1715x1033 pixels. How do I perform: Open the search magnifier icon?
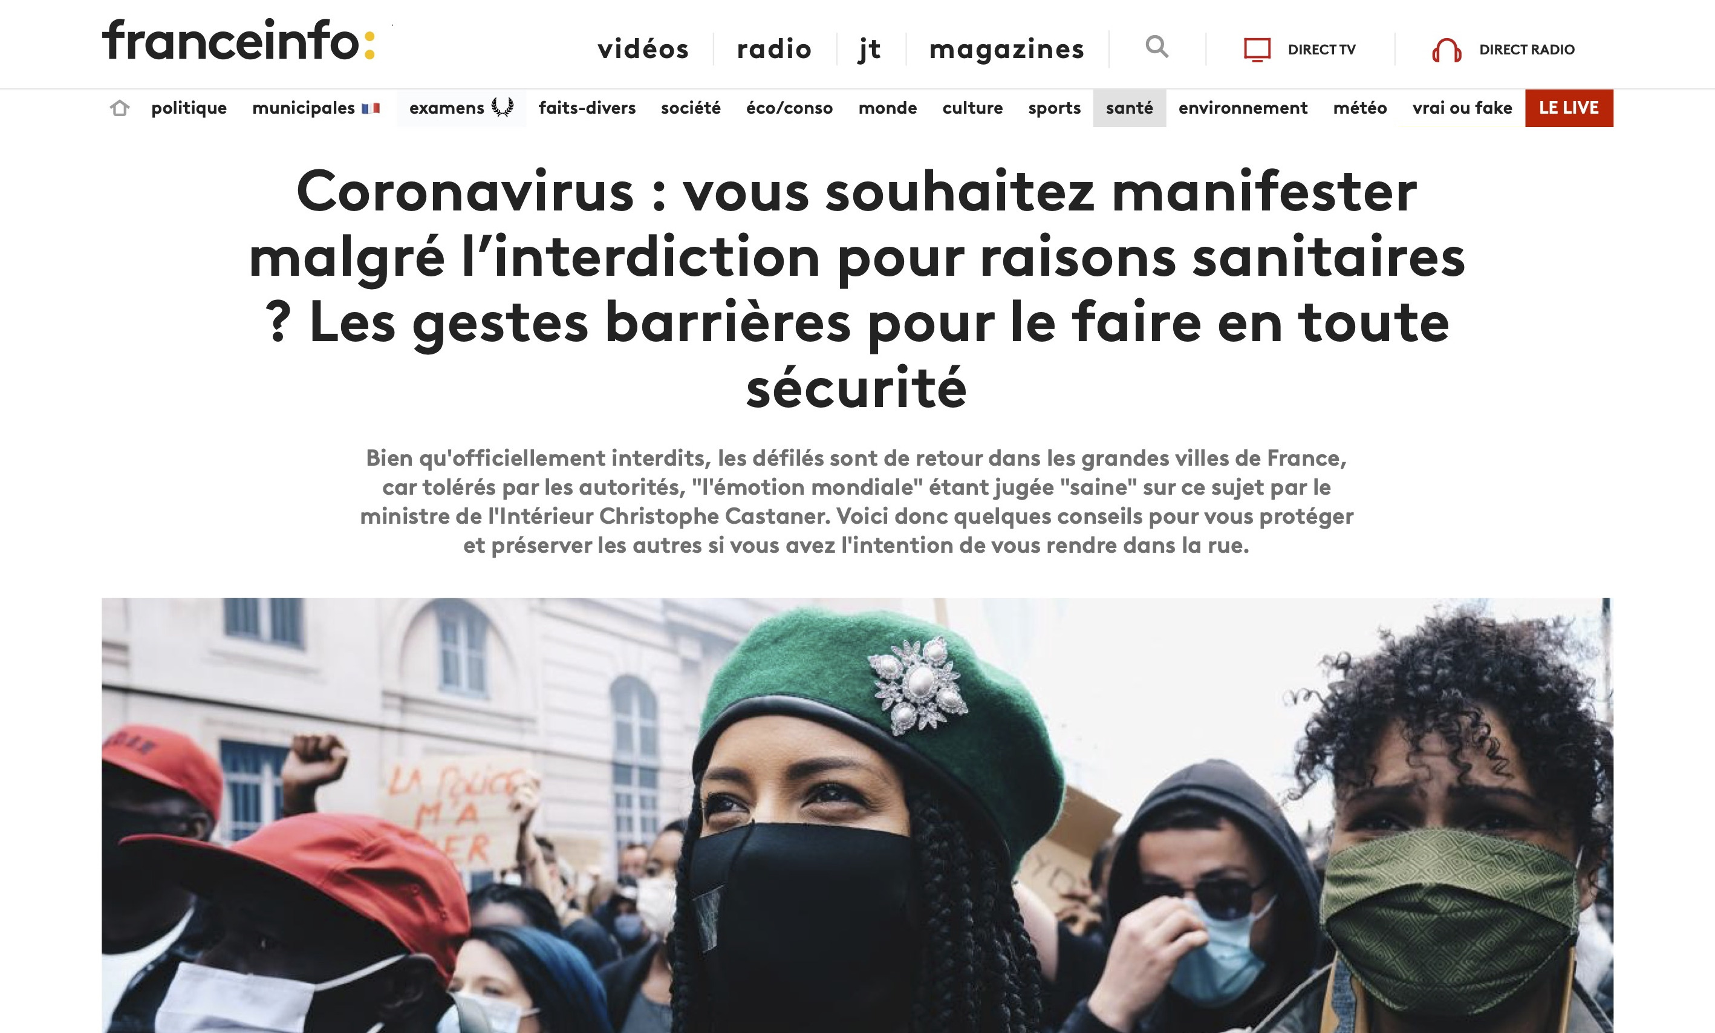point(1157,47)
